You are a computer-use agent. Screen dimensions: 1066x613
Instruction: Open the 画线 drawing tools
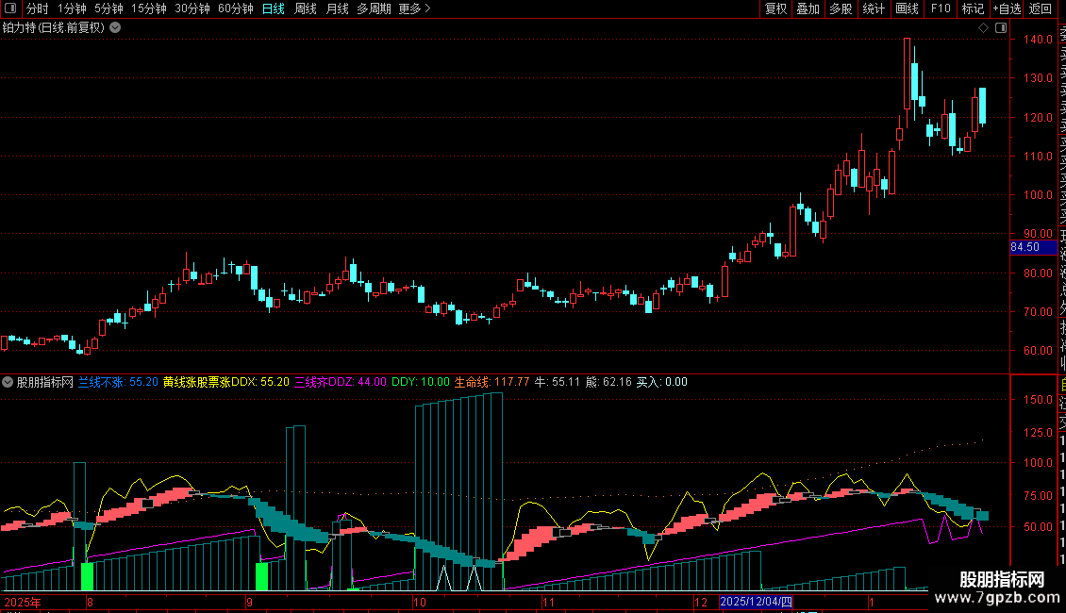point(907,8)
